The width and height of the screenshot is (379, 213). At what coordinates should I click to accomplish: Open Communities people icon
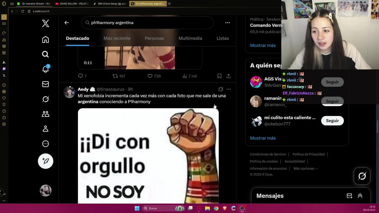[x=45, y=114]
